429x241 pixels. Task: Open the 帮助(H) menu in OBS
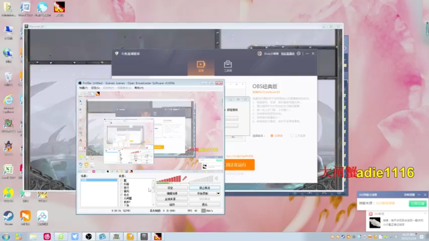click(139, 88)
